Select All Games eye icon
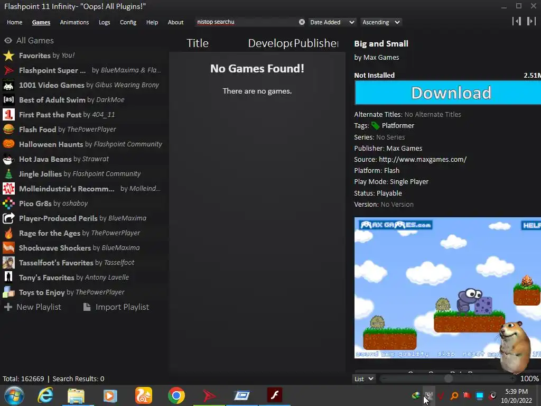This screenshot has height=406, width=541. [8, 40]
